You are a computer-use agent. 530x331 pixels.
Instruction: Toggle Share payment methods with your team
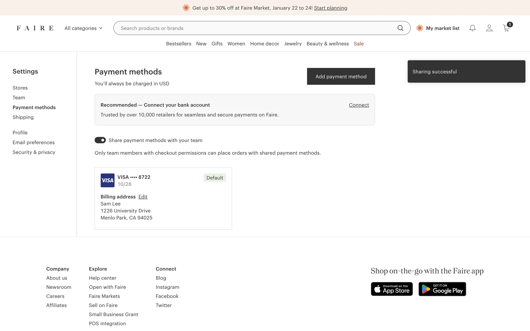[100, 140]
